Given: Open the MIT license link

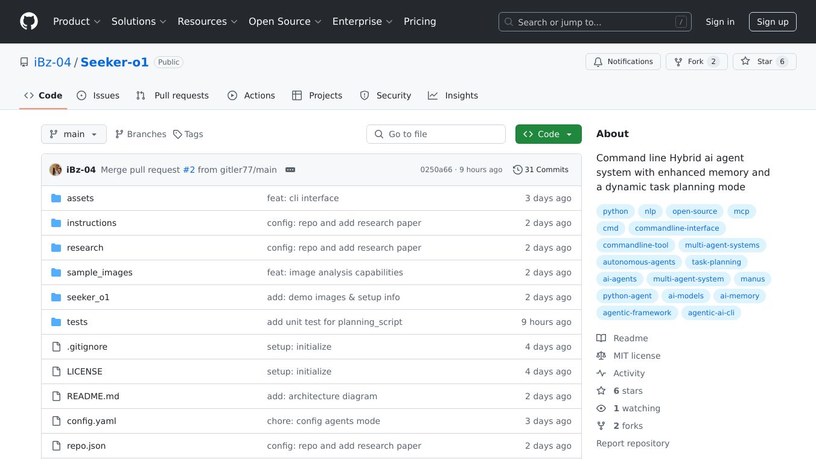Looking at the screenshot, I should [637, 356].
